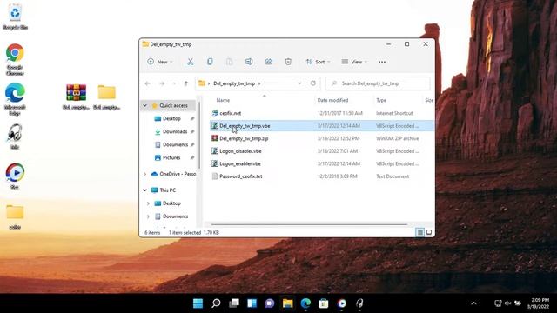Image resolution: width=557 pixels, height=313 pixels.
Task: Open recent locations dropdown arrow
Action: pyautogui.click(x=174, y=83)
